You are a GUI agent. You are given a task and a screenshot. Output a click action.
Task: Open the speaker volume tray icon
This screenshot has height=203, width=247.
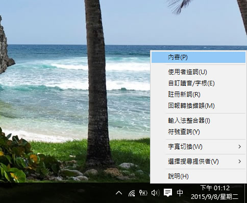pyautogui.click(x=156, y=193)
